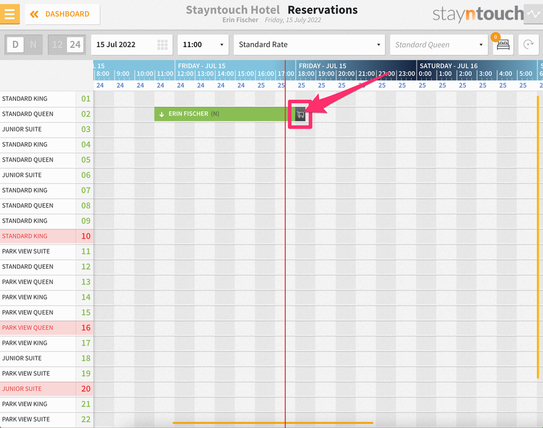The width and height of the screenshot is (543, 428).
Task: Click the calendar grid icon
Action: click(162, 45)
